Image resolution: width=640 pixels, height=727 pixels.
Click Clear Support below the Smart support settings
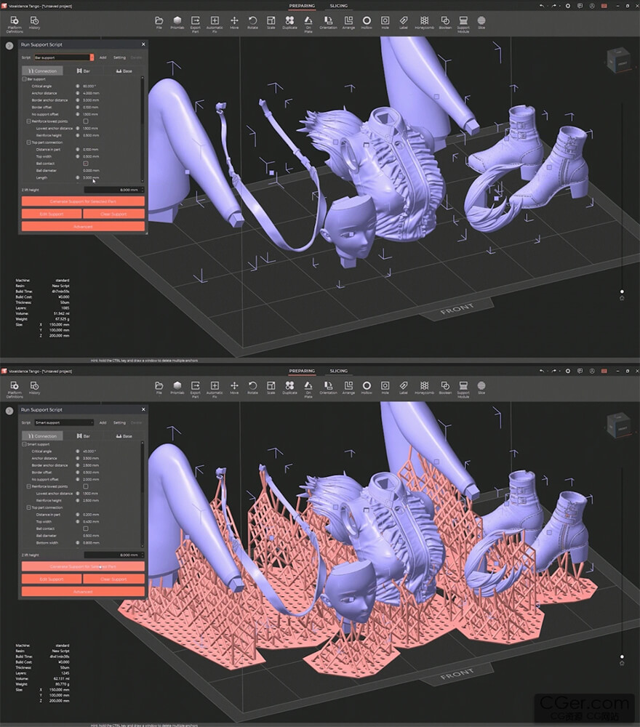point(113,579)
